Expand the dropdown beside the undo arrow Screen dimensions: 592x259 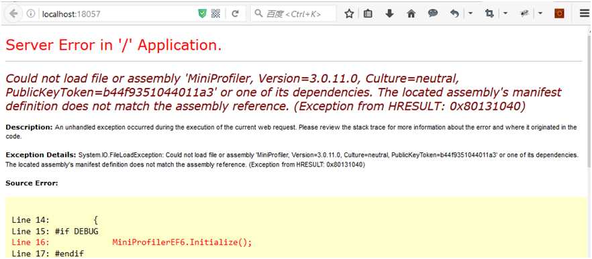pyautogui.click(x=470, y=13)
